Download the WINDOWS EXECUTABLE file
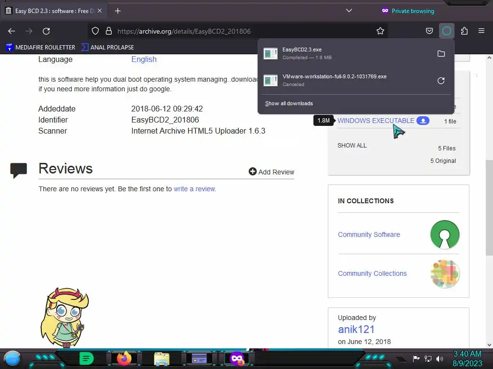The image size is (493, 369). [x=376, y=121]
